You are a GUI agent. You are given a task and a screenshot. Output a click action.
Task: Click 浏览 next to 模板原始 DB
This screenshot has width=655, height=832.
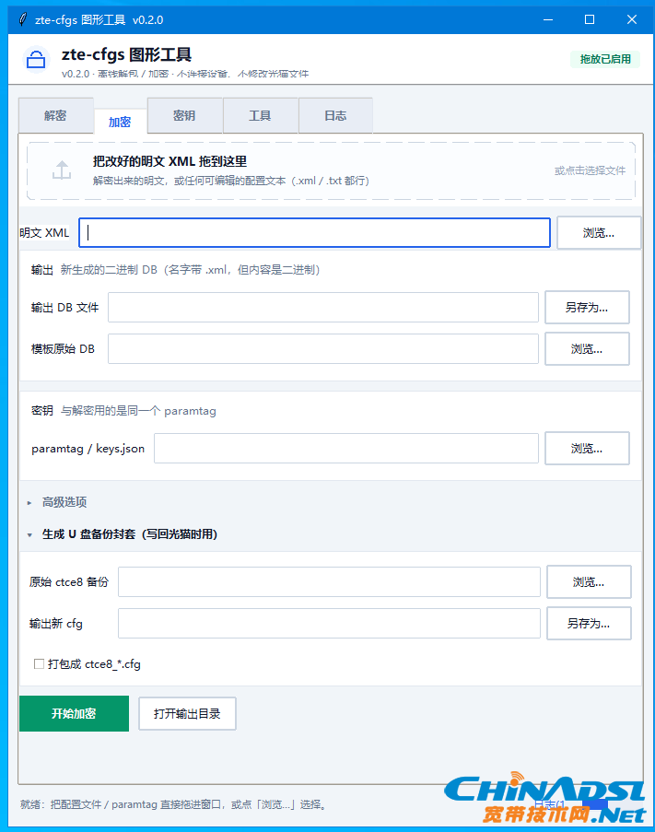(587, 348)
